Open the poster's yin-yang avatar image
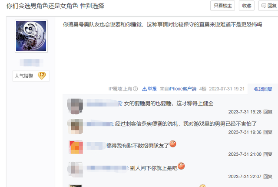 (31, 36)
